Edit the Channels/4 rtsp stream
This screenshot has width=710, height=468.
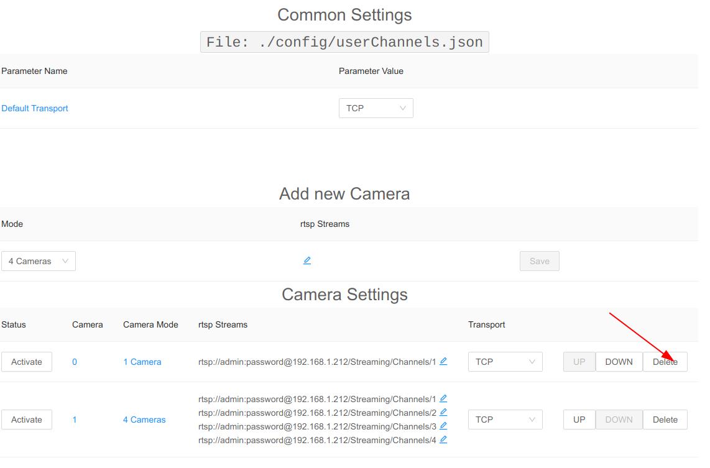[443, 439]
